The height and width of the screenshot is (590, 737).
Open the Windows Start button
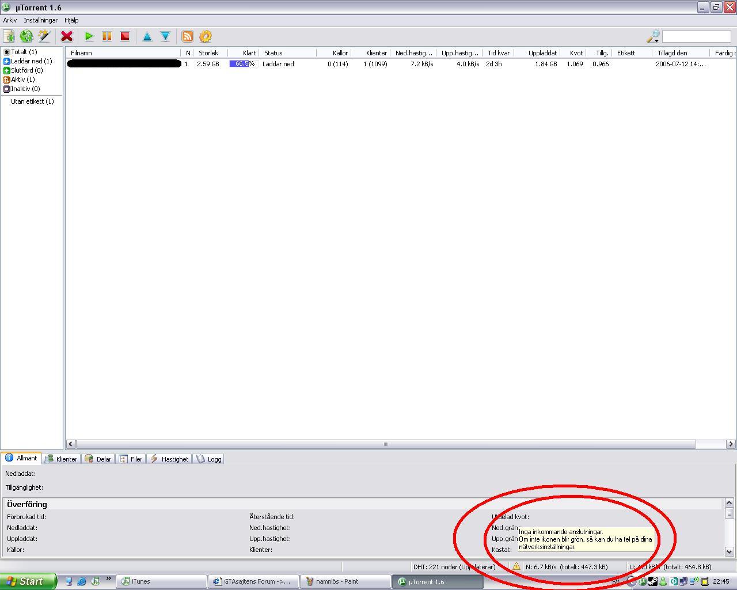(28, 581)
